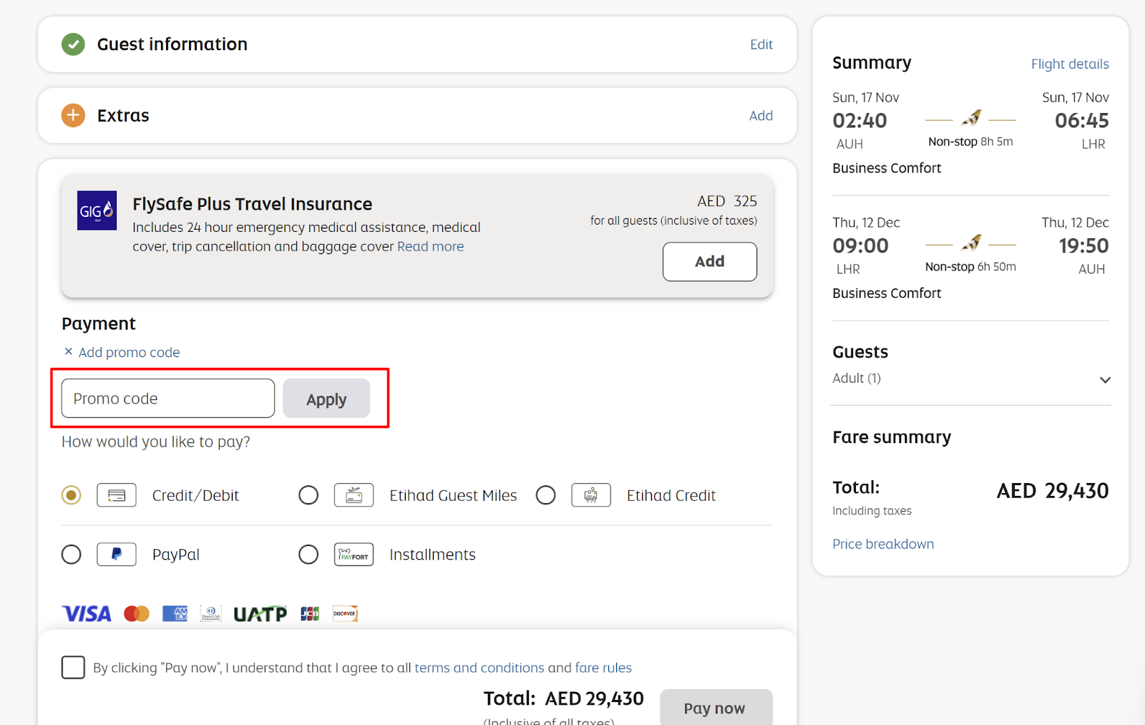Close the promo code section with X
Viewport: 1145px width, 725px height.
pyautogui.click(x=69, y=351)
